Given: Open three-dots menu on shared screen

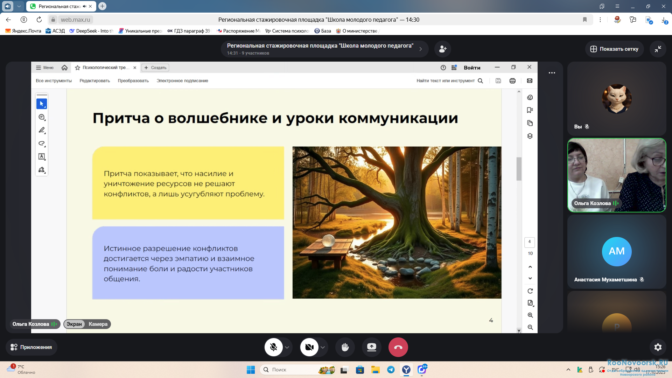Looking at the screenshot, I should (x=552, y=73).
